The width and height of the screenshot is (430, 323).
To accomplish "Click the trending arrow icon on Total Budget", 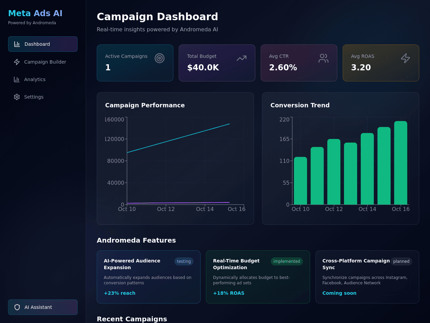I will point(242,58).
